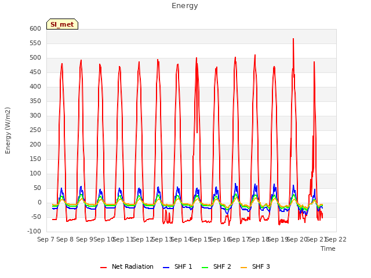
Task: Click the 150 y-axis tick label
Action: pyautogui.click(x=35, y=159)
